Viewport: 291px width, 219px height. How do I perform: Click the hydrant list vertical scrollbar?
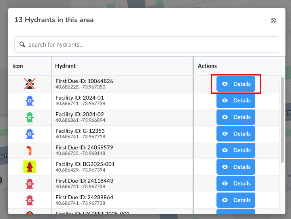(282, 119)
